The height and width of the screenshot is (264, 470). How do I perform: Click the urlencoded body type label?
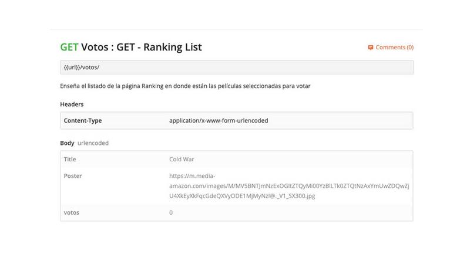93,143
